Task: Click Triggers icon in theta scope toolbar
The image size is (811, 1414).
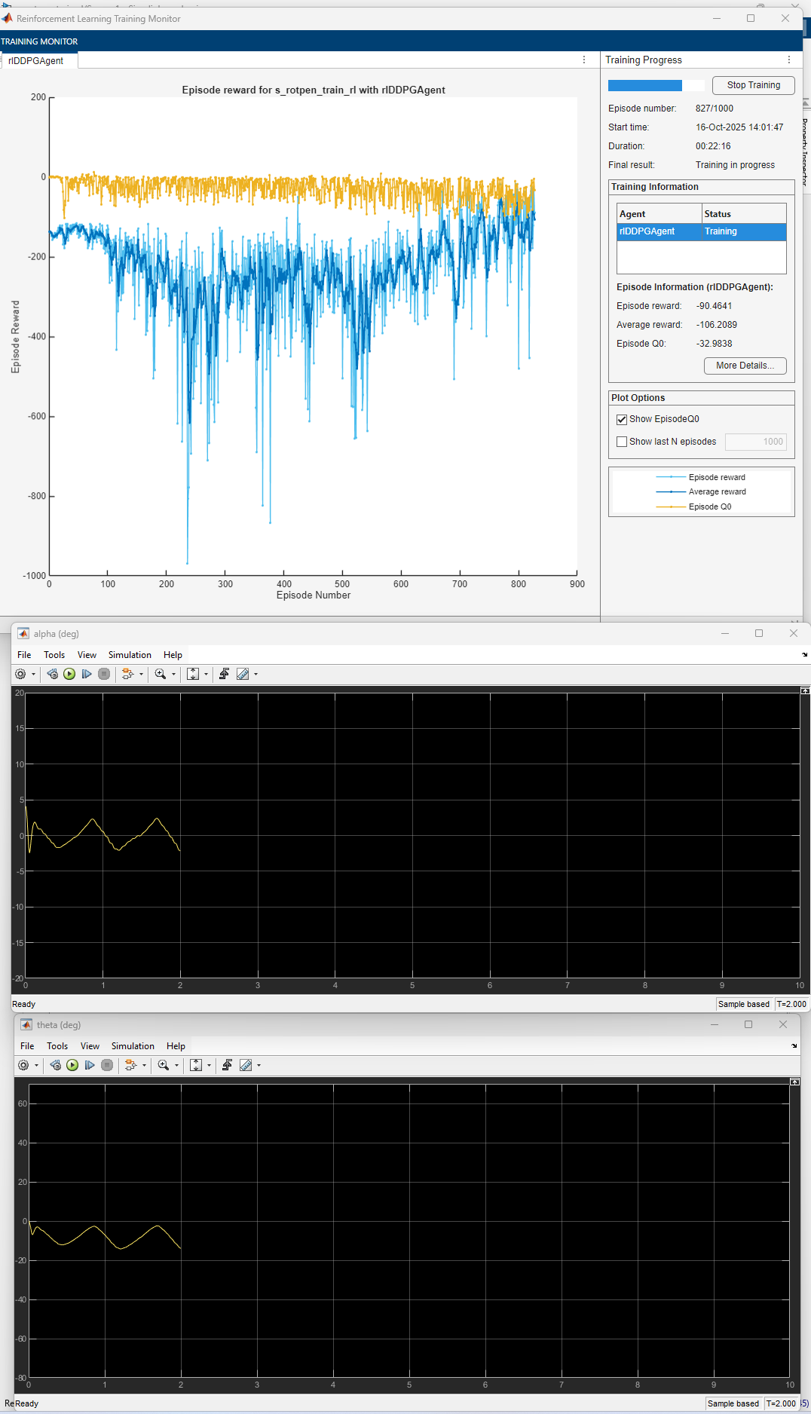Action: (x=227, y=1065)
